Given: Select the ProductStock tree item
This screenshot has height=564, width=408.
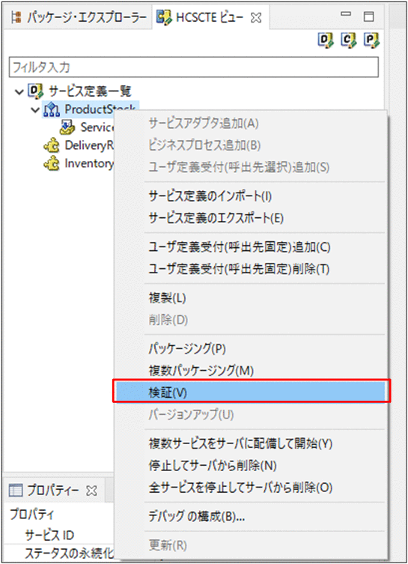Looking at the screenshot, I should [x=90, y=109].
